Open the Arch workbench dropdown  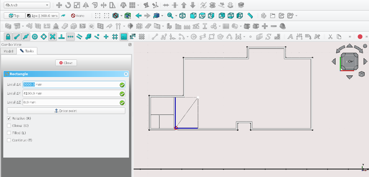pyautogui.click(x=27, y=5)
